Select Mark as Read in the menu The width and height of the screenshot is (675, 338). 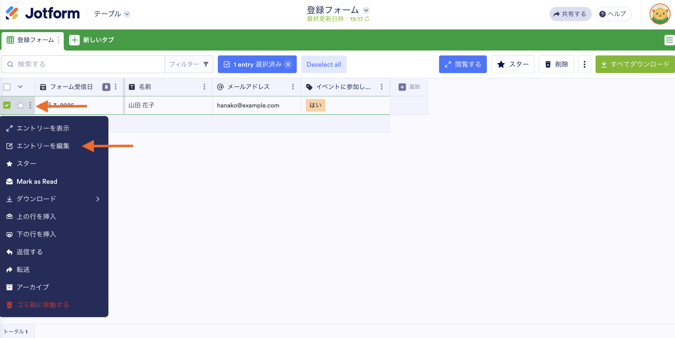(x=37, y=181)
